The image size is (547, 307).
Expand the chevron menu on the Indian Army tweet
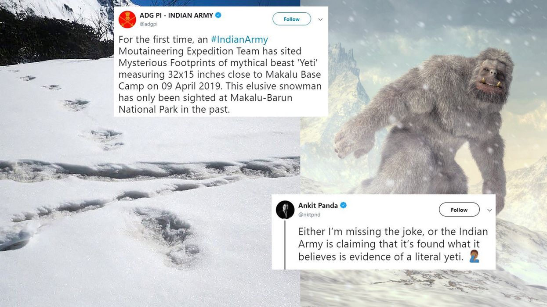pyautogui.click(x=320, y=19)
